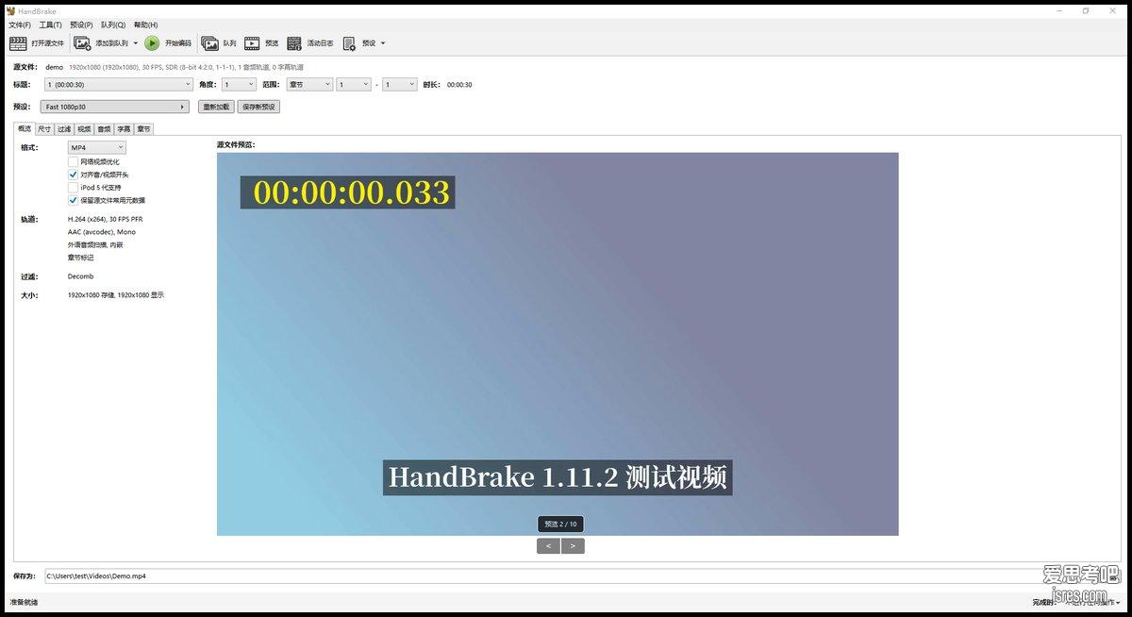Click the 准备就绪 status bar text
Image resolution: width=1132 pixels, height=617 pixels.
click(x=24, y=602)
